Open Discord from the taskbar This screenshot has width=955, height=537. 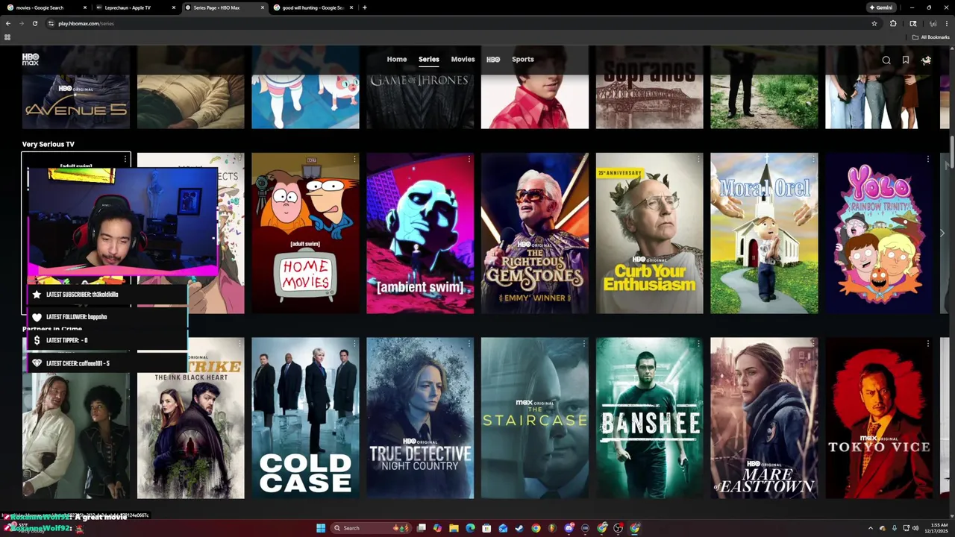(x=569, y=528)
